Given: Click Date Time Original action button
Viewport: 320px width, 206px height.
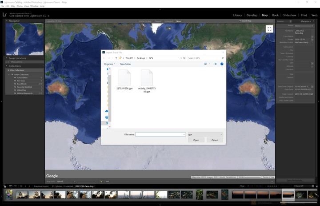Looking at the screenshot, I should pos(312,87).
